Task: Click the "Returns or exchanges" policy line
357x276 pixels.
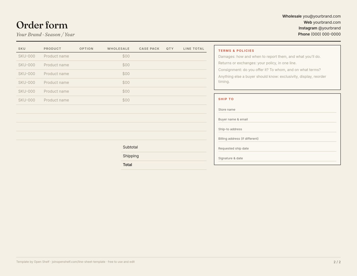Action: tap(257, 63)
